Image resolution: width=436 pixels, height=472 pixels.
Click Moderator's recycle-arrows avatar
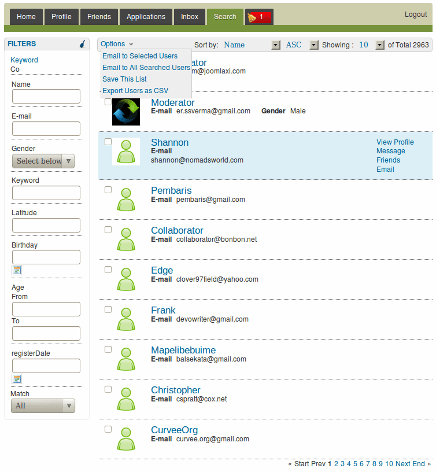[x=126, y=112]
